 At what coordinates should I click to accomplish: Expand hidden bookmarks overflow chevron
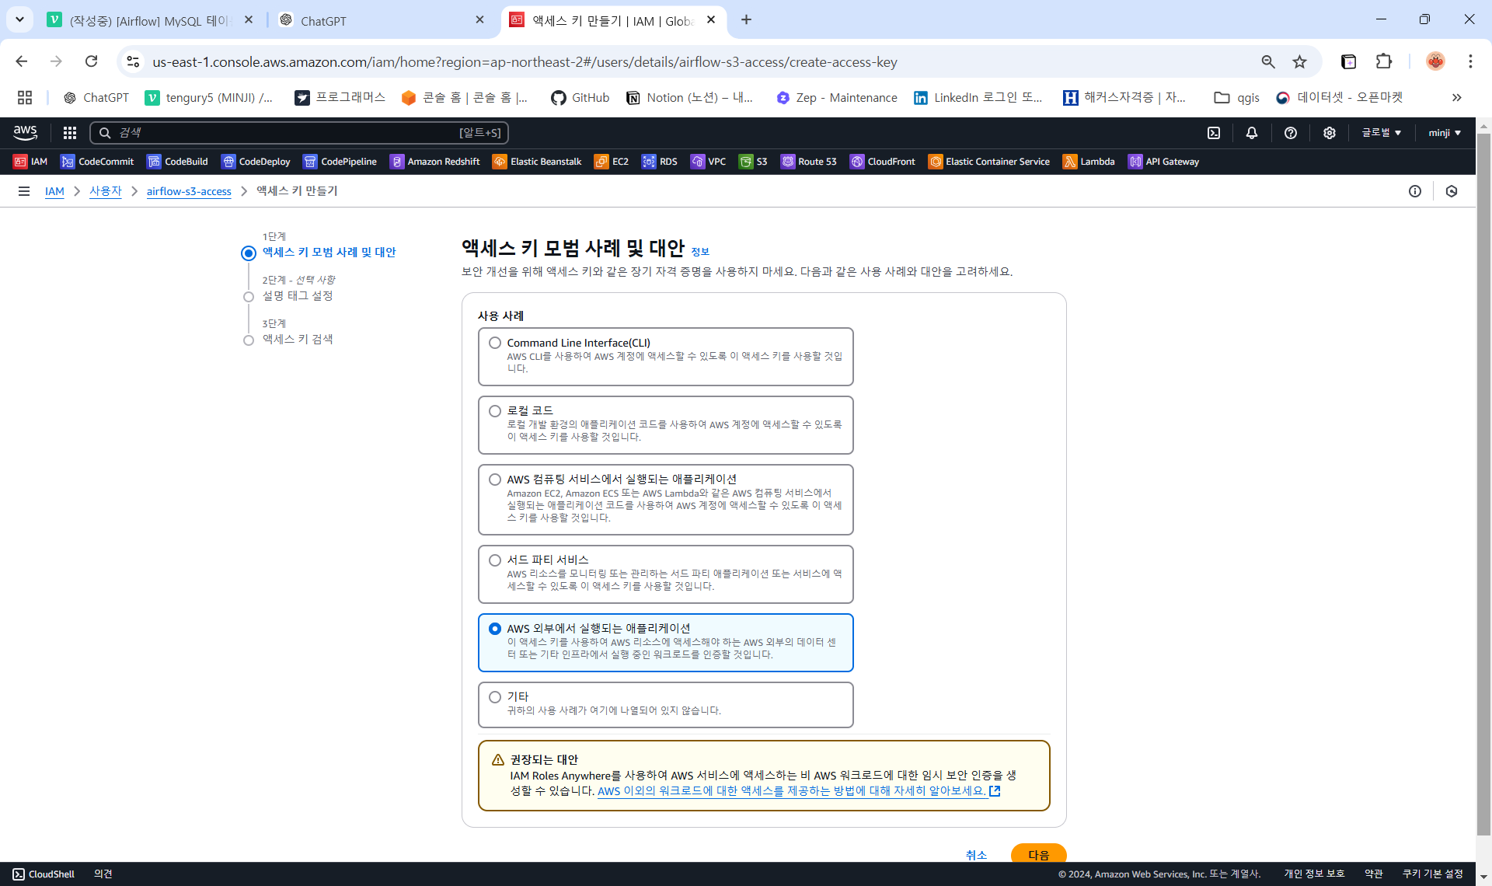click(1456, 97)
